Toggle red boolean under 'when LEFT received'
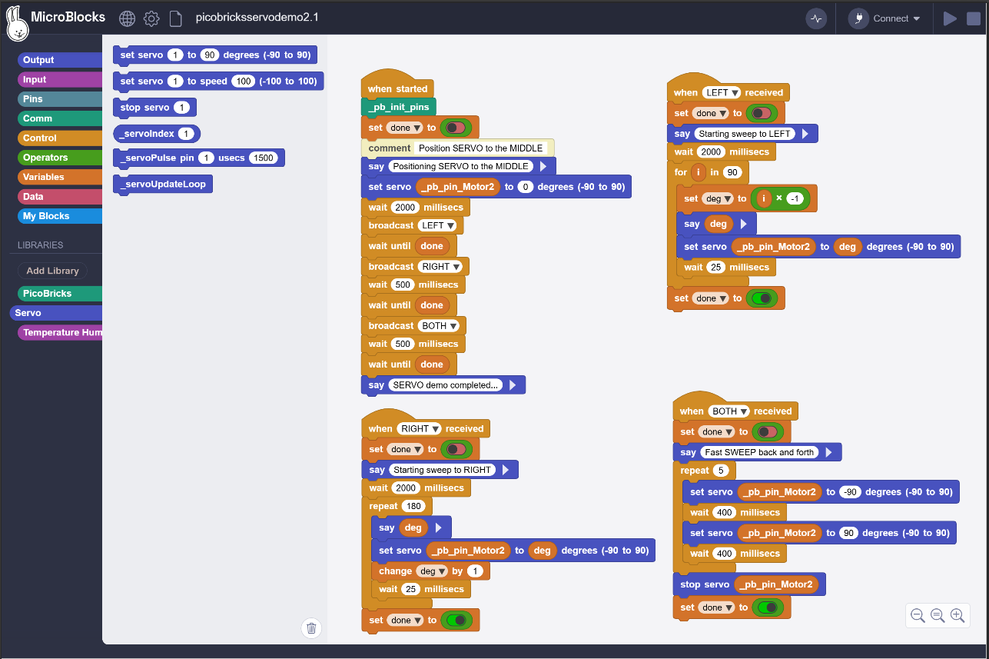 point(762,113)
